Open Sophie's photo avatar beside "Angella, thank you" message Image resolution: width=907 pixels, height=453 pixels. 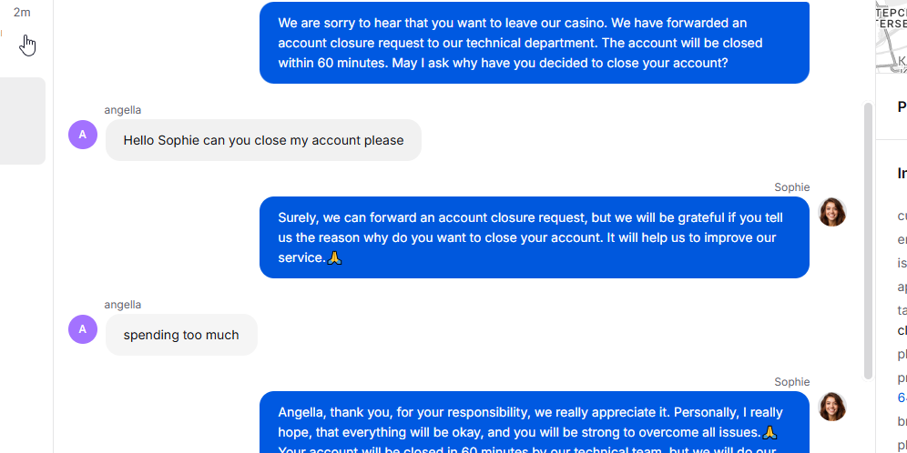click(831, 407)
